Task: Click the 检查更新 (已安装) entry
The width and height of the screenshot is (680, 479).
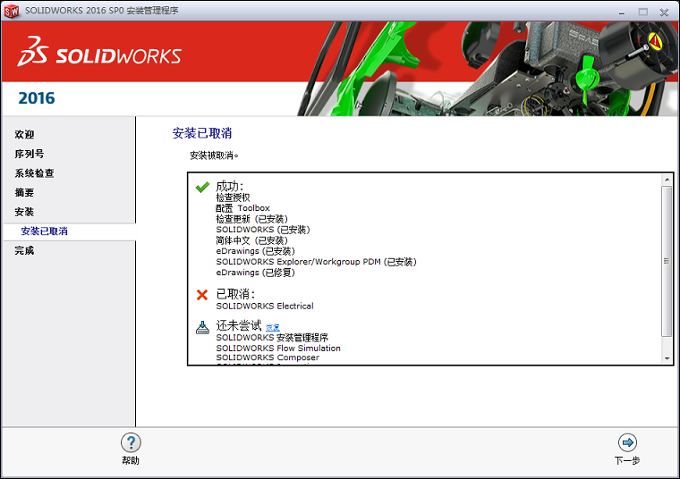Action: (x=252, y=219)
